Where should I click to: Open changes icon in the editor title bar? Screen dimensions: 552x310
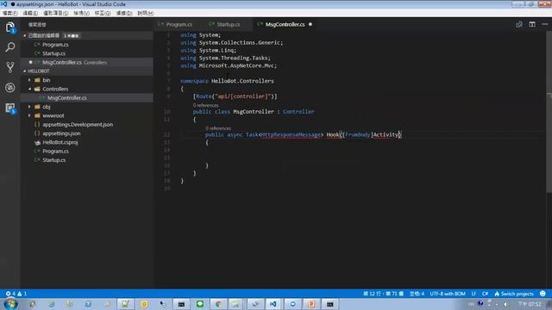tap(519, 24)
